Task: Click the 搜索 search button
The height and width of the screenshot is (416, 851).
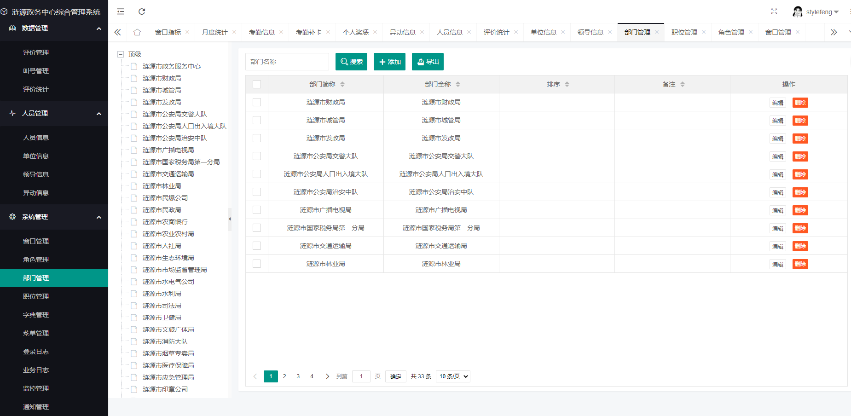Action: pos(351,62)
